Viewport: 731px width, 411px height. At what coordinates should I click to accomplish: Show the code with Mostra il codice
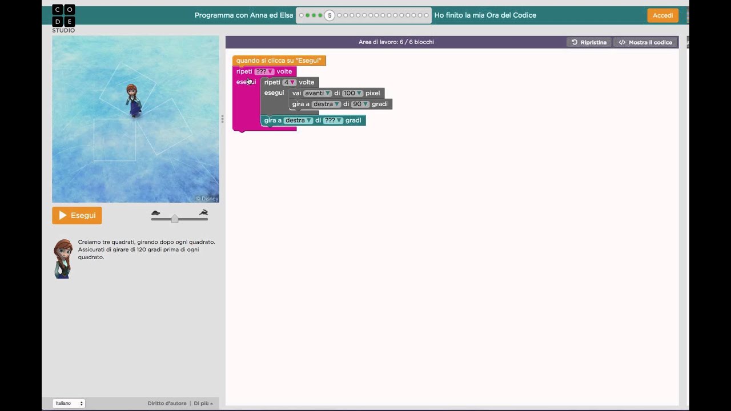[645, 42]
